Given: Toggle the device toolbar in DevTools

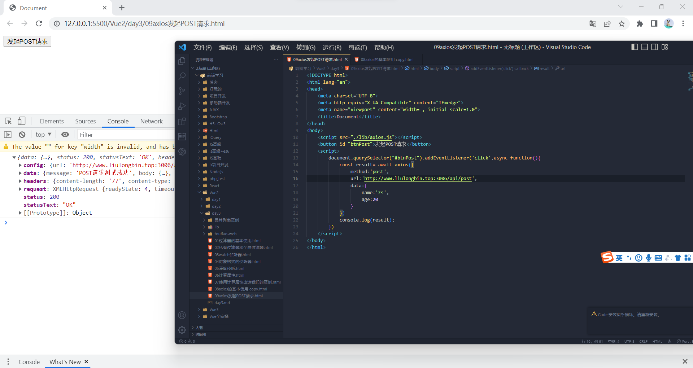Looking at the screenshot, I should [21, 121].
